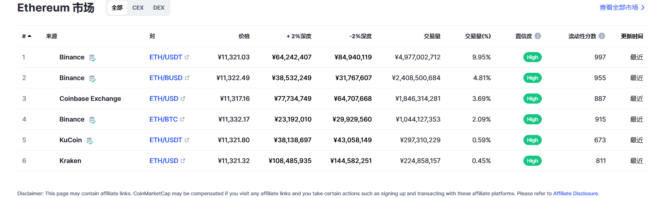
Task: Click the info icon next to 置信度
Action: [x=538, y=36]
